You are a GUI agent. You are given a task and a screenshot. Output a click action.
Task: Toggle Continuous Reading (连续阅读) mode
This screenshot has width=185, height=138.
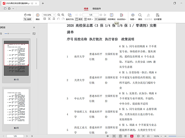coord(100,19)
